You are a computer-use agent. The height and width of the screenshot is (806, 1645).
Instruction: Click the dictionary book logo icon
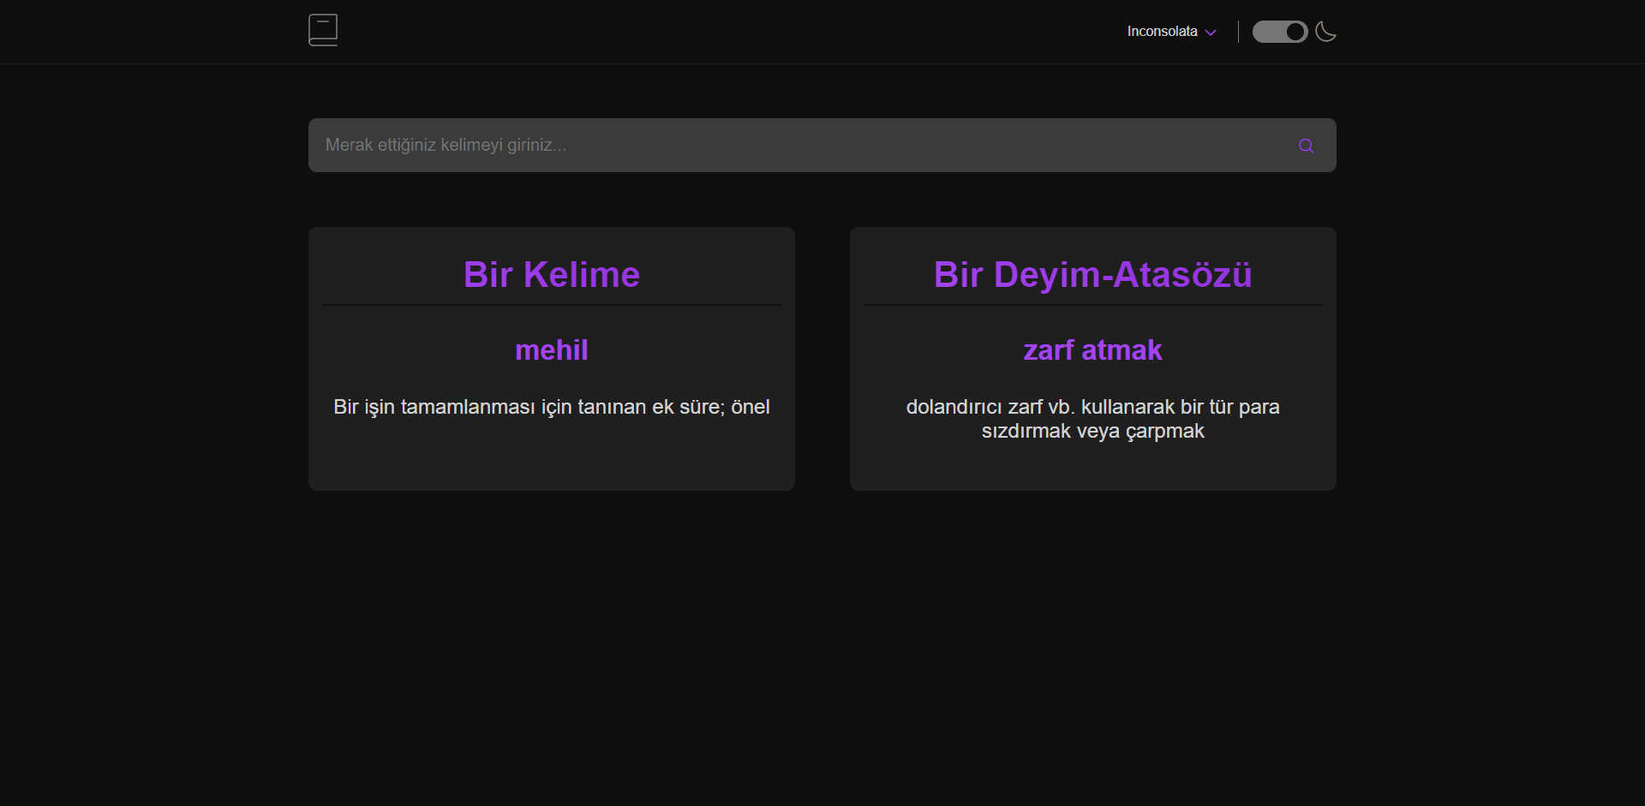pos(323,30)
